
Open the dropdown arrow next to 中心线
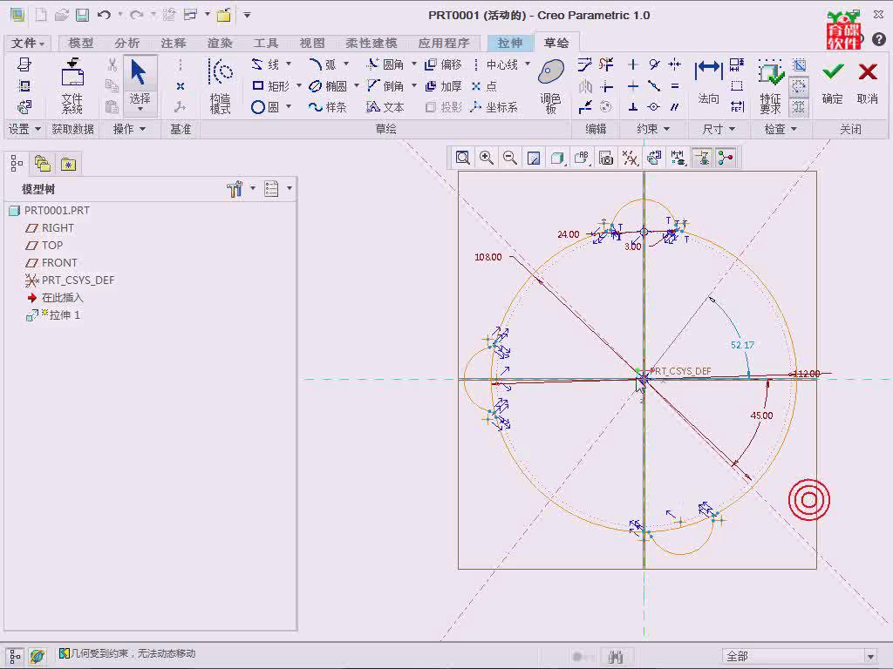coord(528,64)
